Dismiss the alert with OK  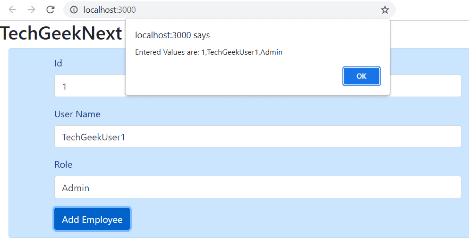pos(361,76)
